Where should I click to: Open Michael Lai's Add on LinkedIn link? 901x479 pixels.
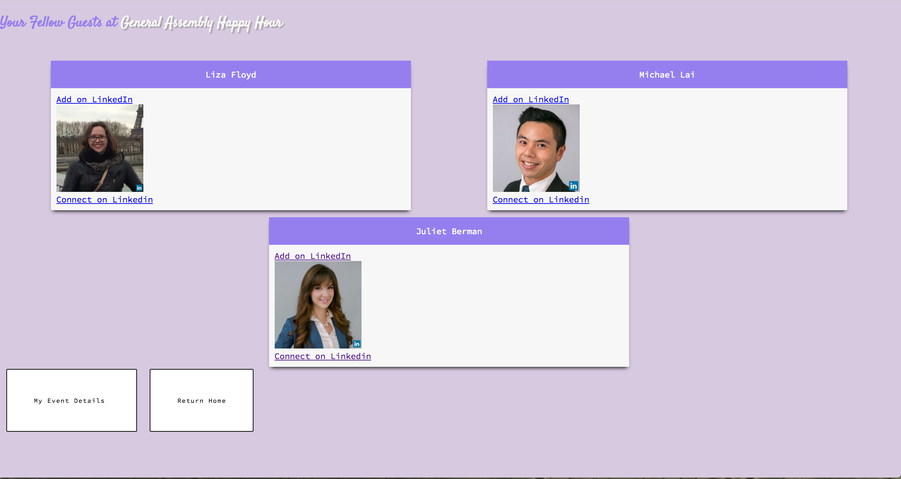click(x=531, y=99)
